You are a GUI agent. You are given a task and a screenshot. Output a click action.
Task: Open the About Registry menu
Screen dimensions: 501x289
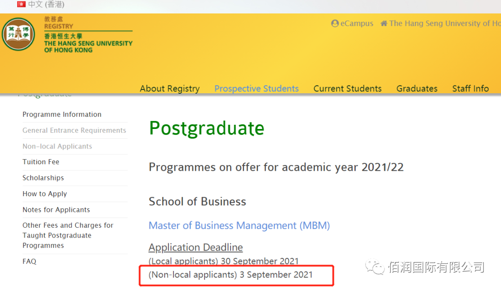pos(169,88)
